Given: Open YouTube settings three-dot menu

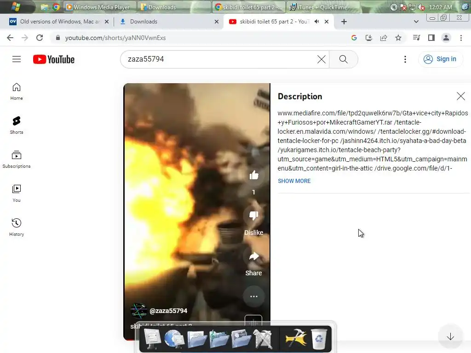Looking at the screenshot, I should point(405,59).
